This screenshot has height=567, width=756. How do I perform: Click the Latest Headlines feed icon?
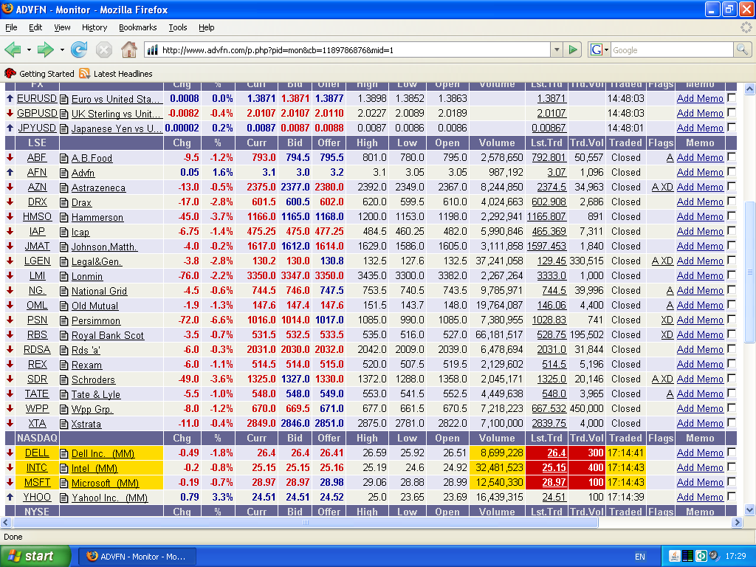point(85,74)
